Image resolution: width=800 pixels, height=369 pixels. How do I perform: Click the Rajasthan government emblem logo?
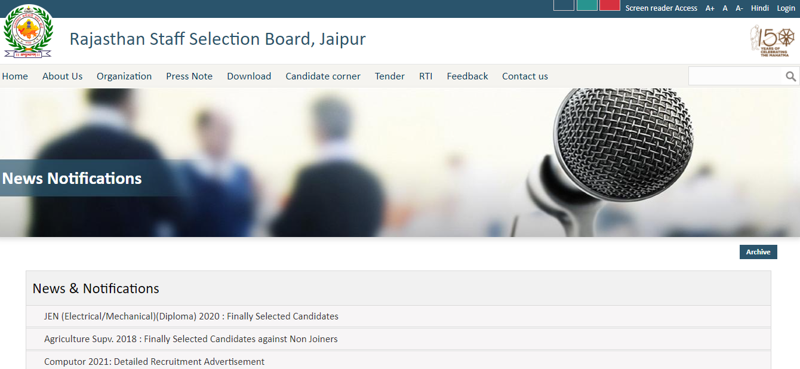pos(27,31)
